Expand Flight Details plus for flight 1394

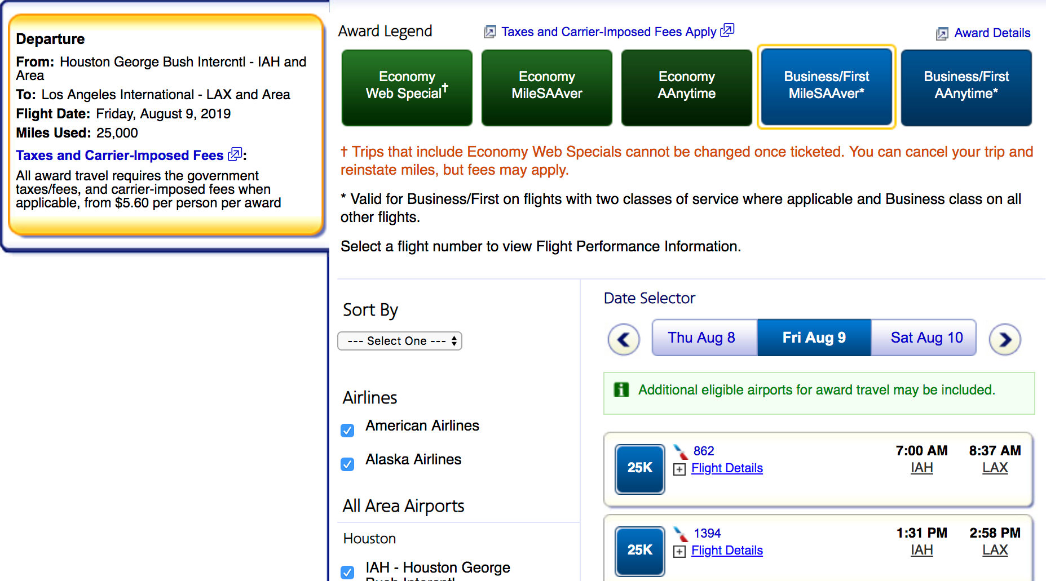(x=680, y=552)
